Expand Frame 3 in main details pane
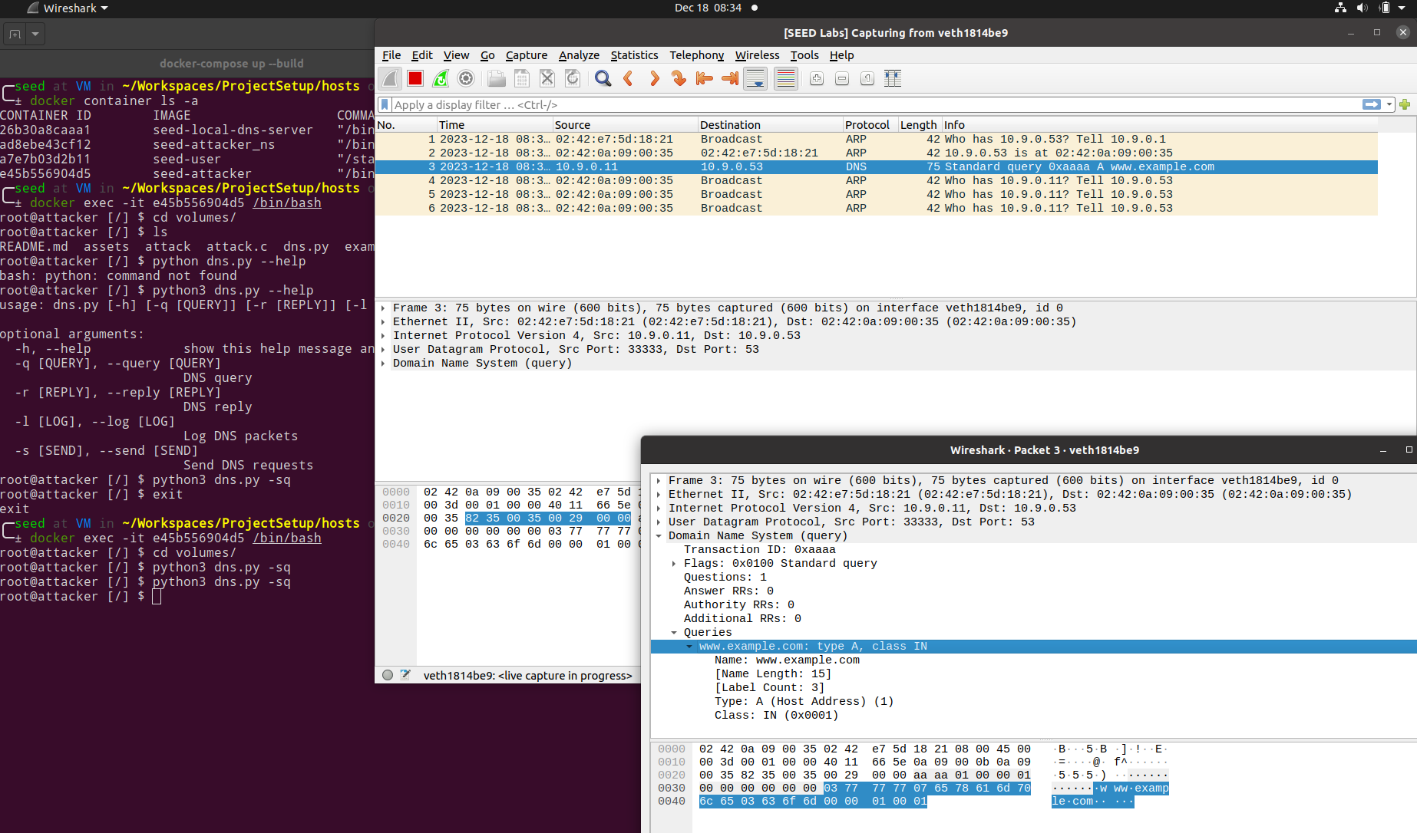 click(x=383, y=308)
